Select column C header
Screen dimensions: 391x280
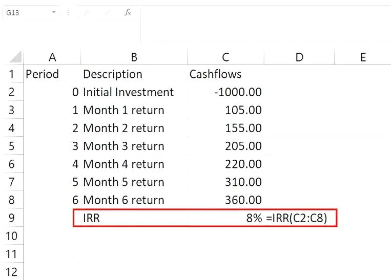pyautogui.click(x=225, y=57)
